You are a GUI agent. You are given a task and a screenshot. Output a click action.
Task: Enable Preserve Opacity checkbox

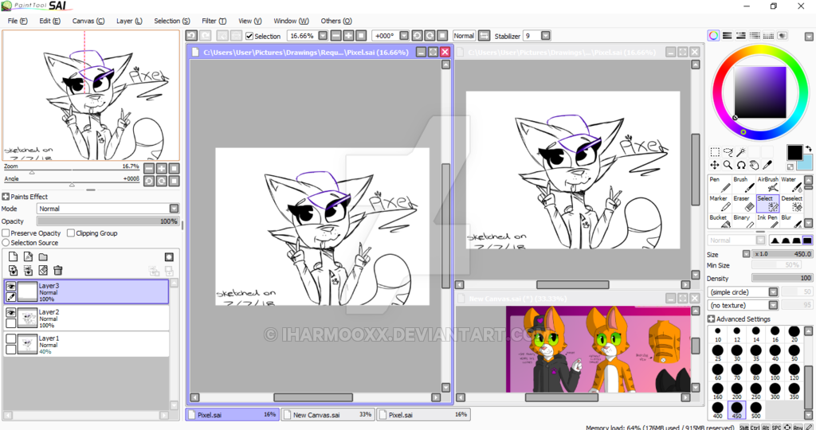[6, 233]
